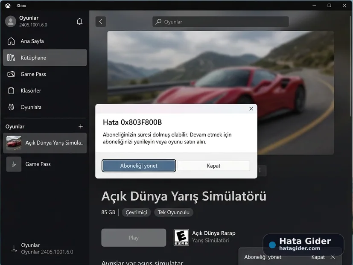Click the Xbox logo in title bar

click(8, 6)
